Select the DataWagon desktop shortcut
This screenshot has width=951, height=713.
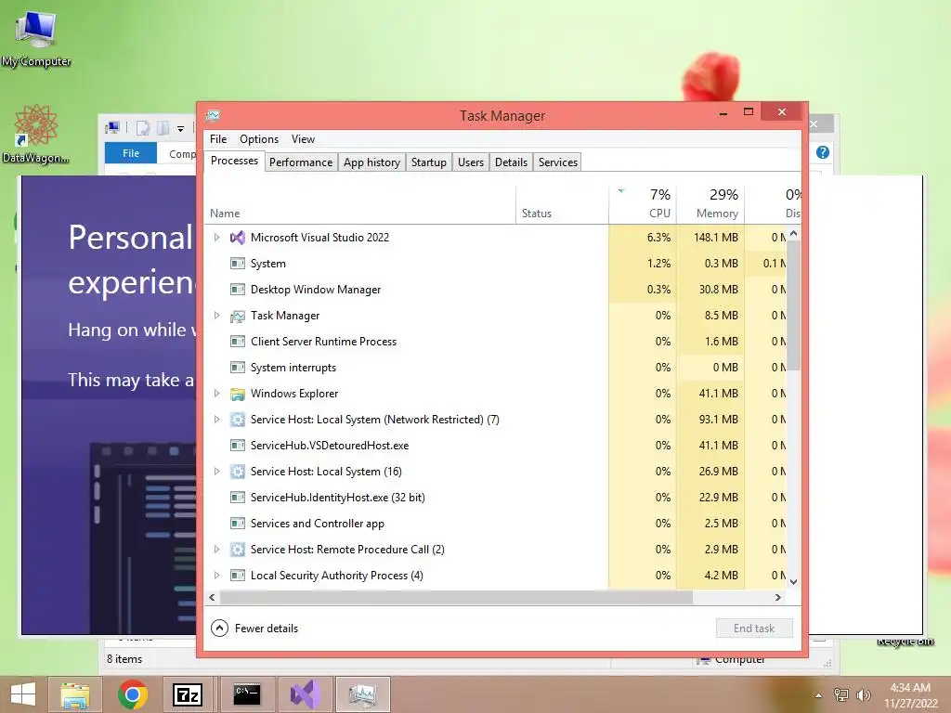[x=36, y=135]
